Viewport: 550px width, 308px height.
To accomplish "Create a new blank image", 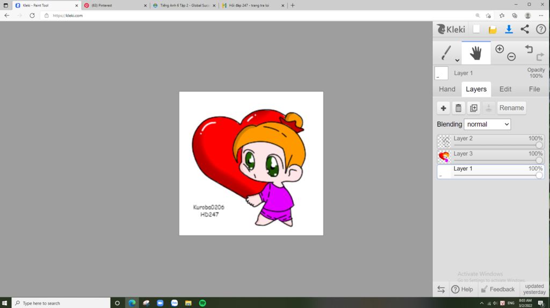I will [x=476, y=29].
